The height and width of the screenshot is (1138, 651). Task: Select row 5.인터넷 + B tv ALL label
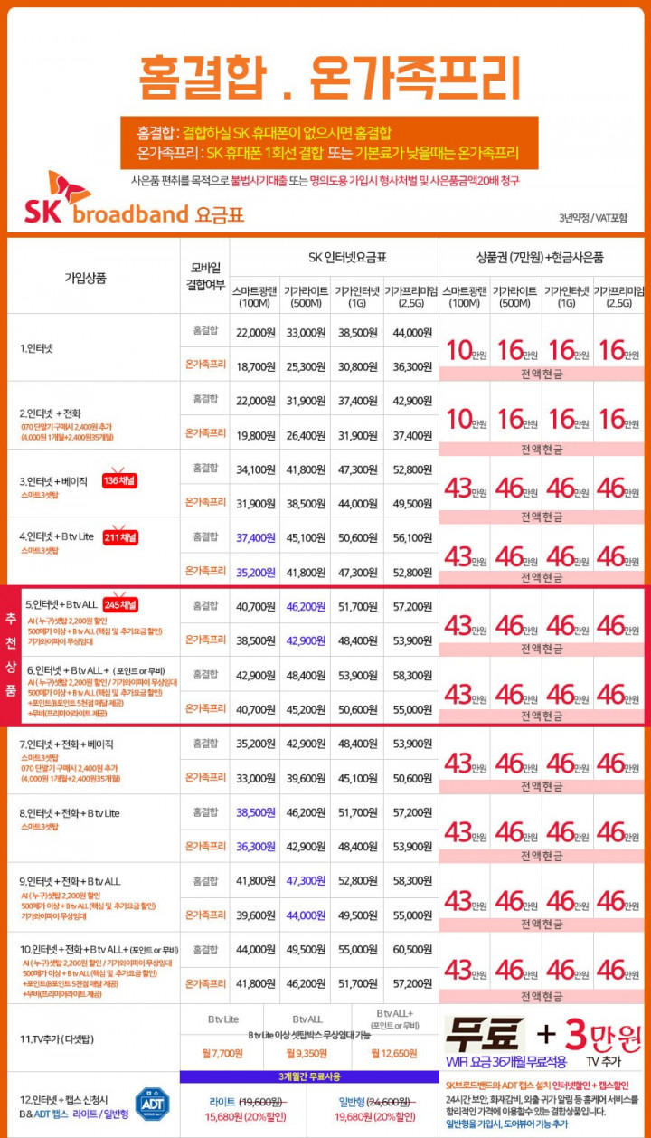pyautogui.click(x=61, y=604)
